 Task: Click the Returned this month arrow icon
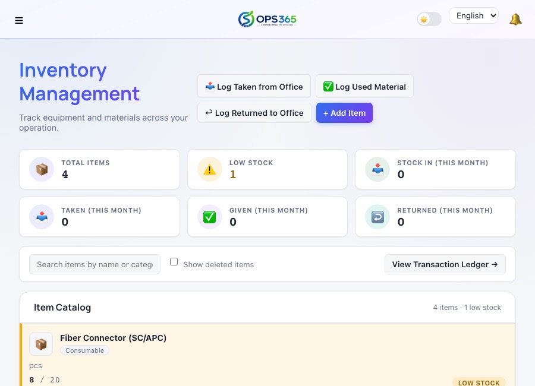click(377, 217)
